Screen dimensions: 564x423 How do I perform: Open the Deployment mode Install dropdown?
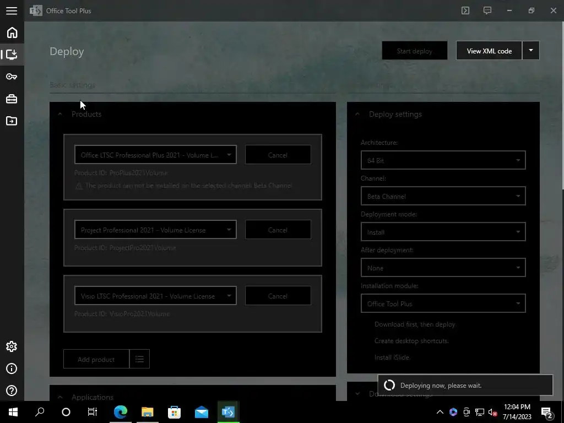443,232
